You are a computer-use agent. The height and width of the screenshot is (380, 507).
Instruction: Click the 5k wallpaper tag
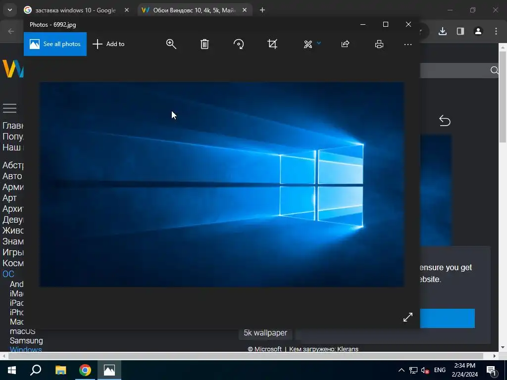point(265,333)
